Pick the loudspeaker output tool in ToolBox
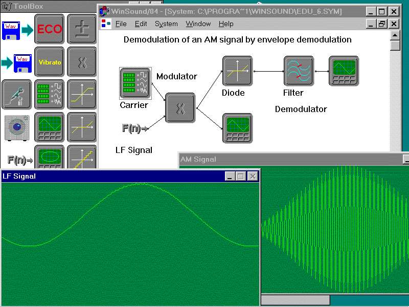 17,128
